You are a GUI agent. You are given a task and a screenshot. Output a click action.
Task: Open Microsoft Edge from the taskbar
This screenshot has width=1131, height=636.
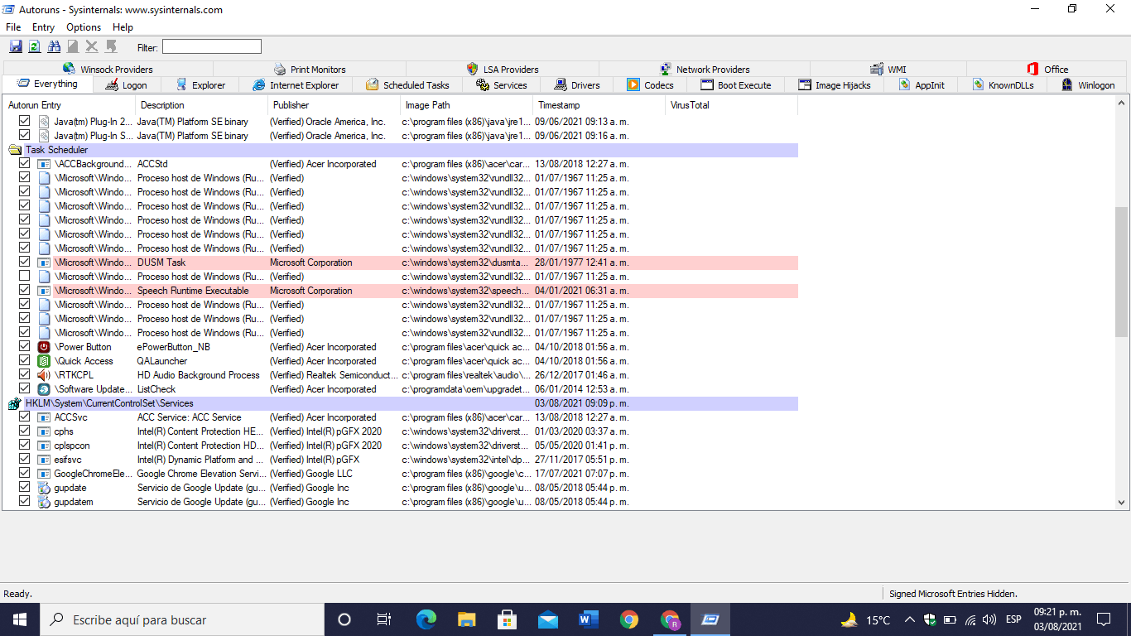(x=426, y=619)
